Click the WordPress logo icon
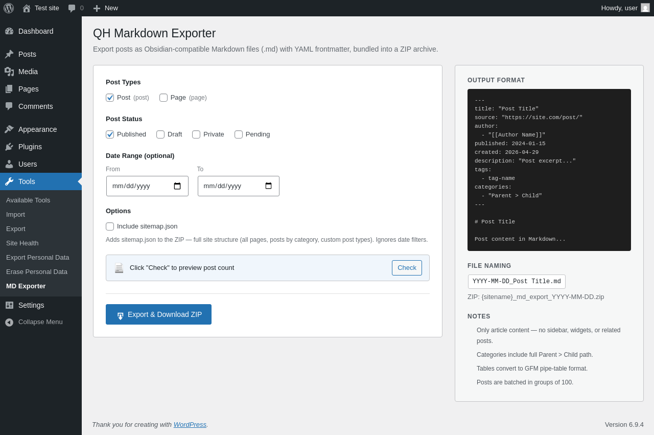 pos(9,8)
